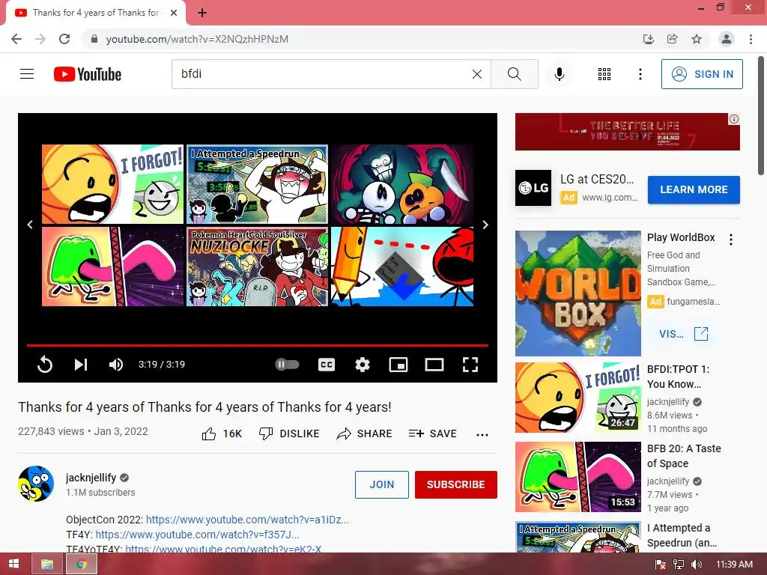This screenshot has height=575, width=767.
Task: Open TF4Y description link
Action: (197, 535)
